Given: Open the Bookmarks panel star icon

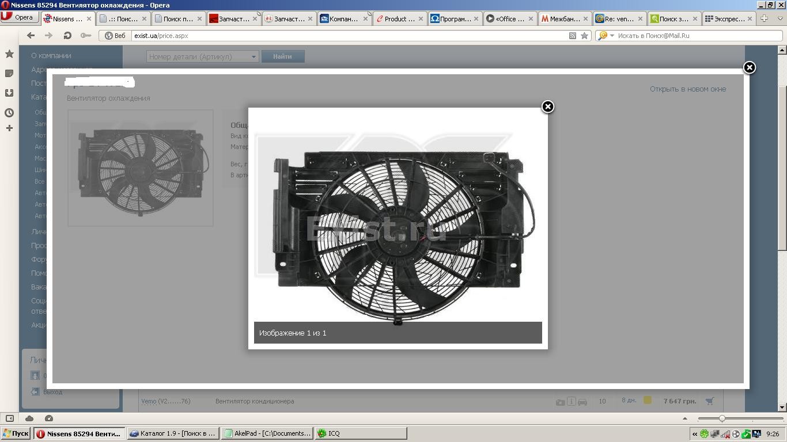Looking at the screenshot, I should tap(9, 54).
